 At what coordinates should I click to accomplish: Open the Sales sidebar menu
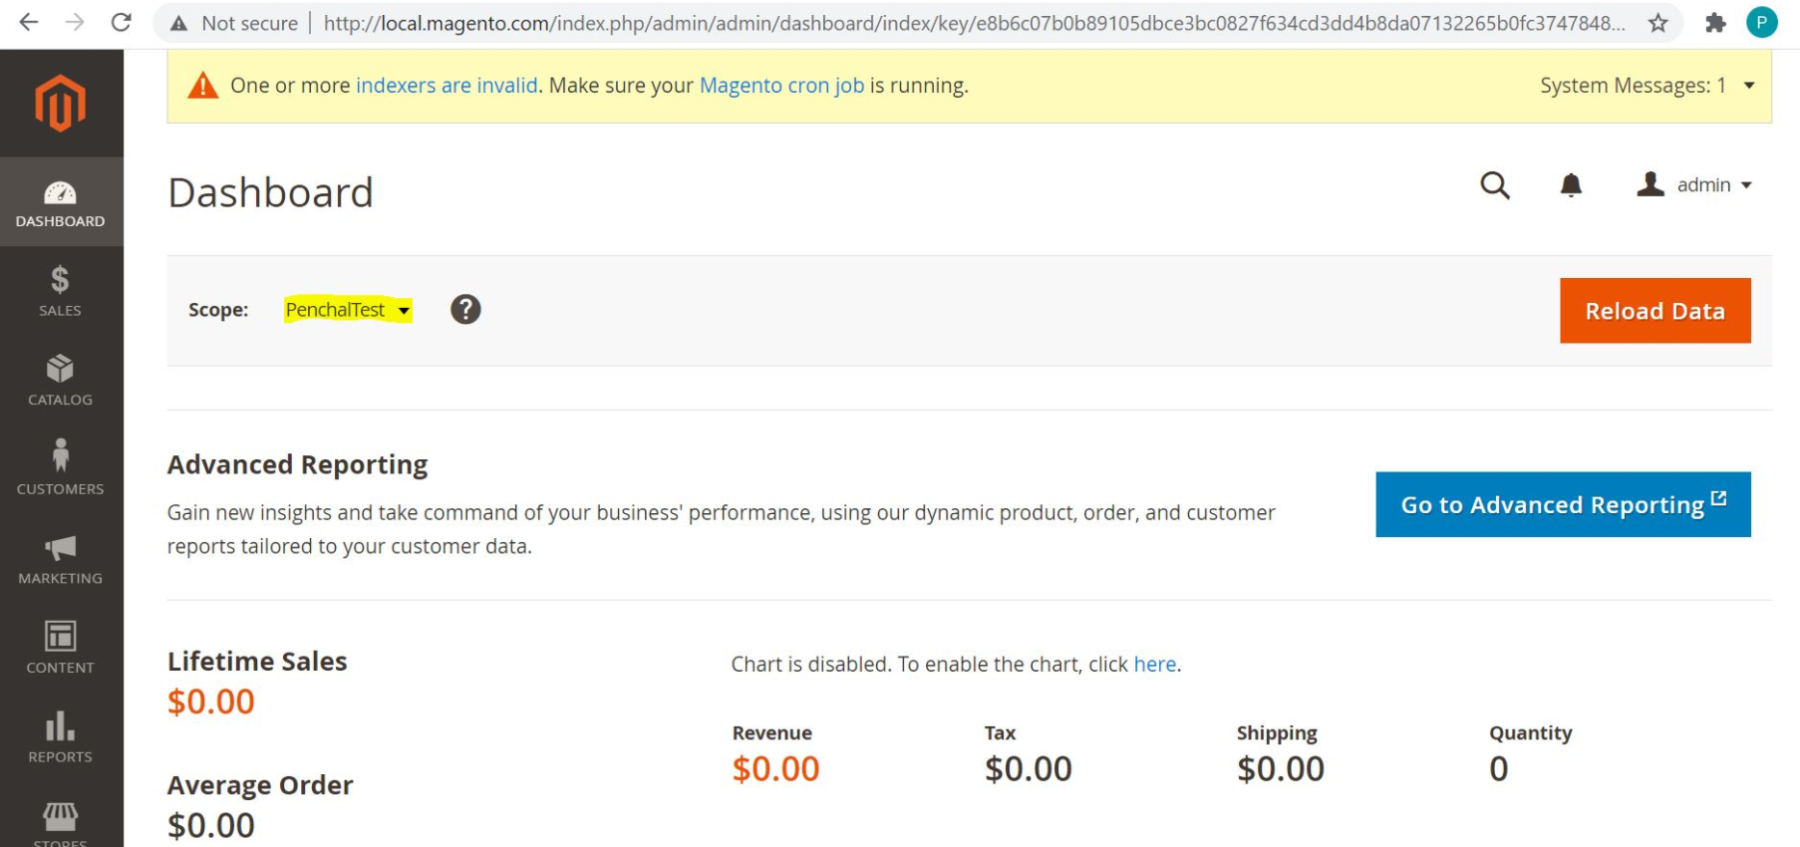tap(61, 291)
